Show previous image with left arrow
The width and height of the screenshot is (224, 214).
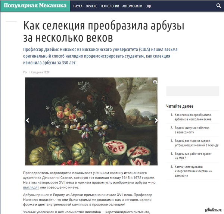pos(27,120)
